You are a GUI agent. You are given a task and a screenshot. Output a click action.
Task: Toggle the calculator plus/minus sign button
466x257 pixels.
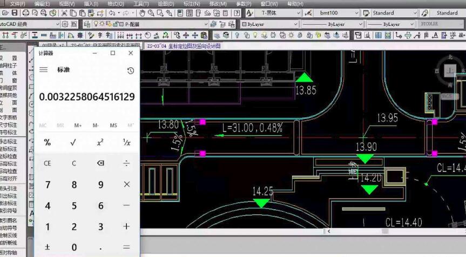coord(48,247)
